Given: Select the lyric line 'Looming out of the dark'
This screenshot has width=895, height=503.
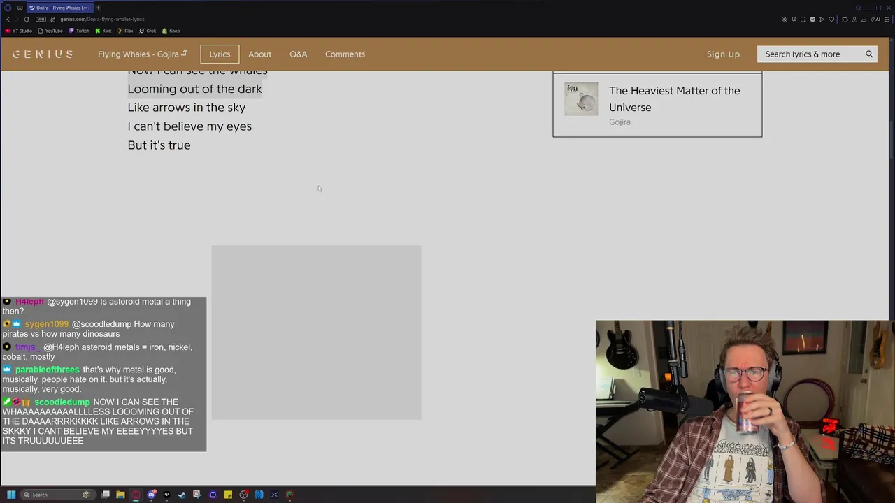Looking at the screenshot, I should click(x=194, y=89).
